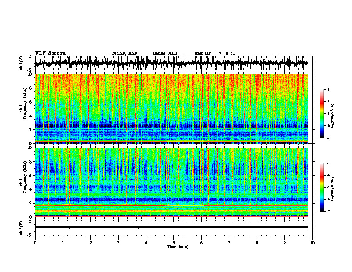Click the "VLF Spectra" plot title
This screenshot has height=272, width=352.
[x=50, y=53]
